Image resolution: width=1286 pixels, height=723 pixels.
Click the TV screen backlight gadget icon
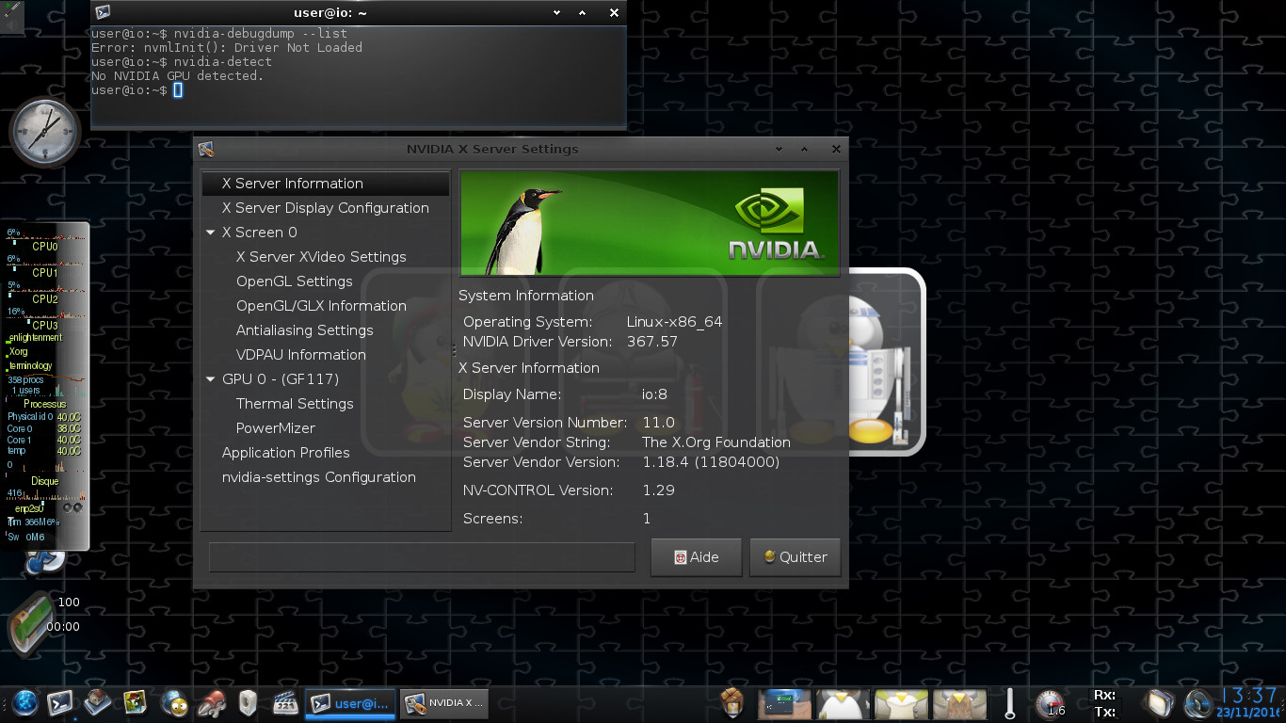(x=1161, y=703)
